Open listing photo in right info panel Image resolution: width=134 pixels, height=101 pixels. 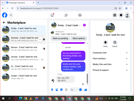110,28
